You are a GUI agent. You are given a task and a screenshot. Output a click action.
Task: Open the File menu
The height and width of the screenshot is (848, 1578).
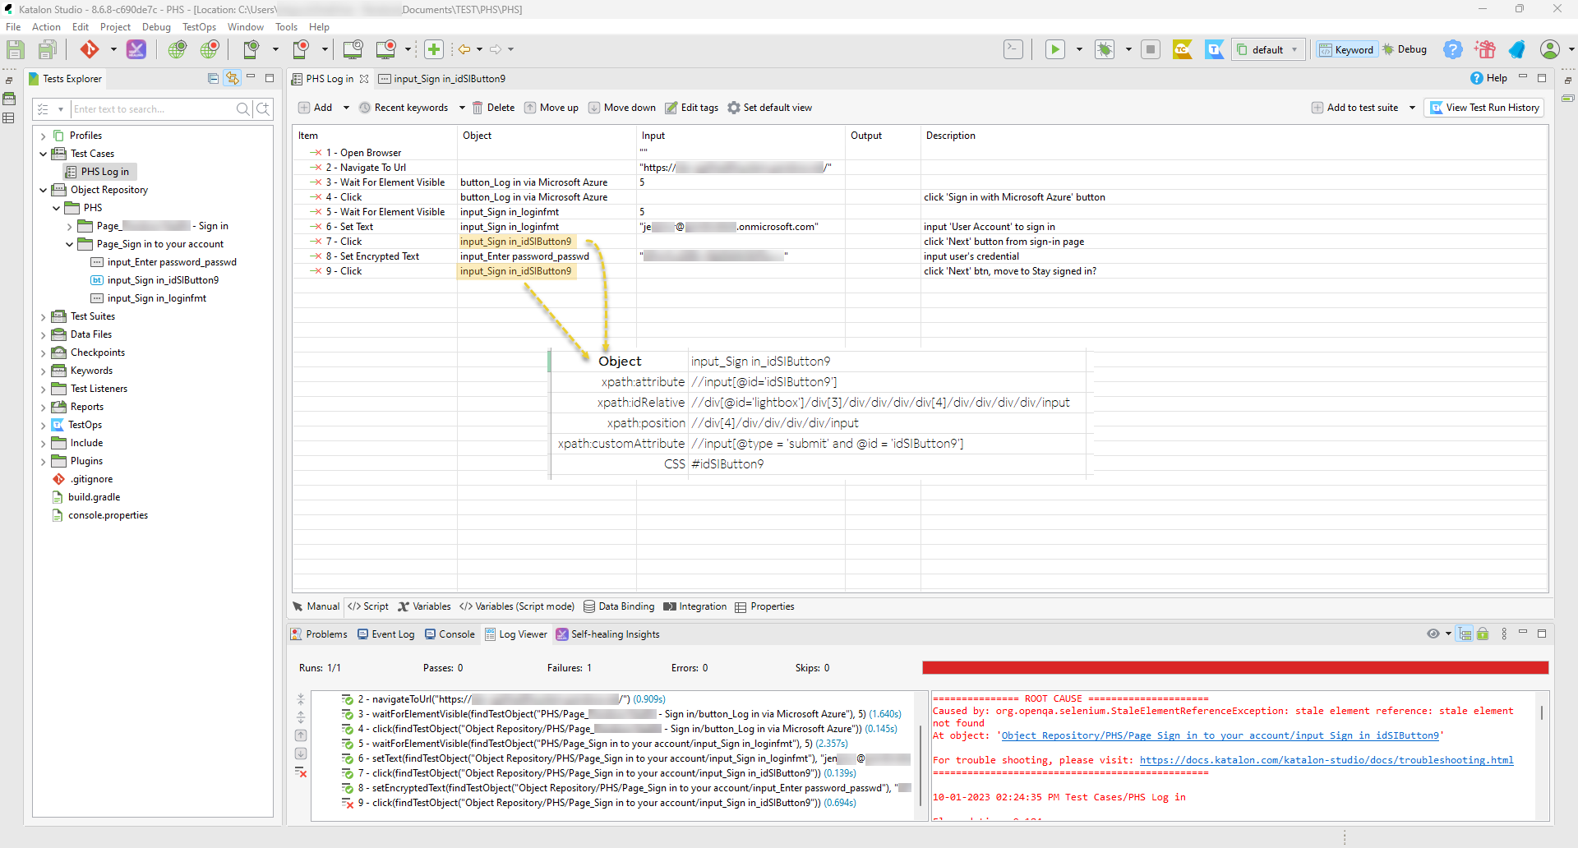coord(13,27)
